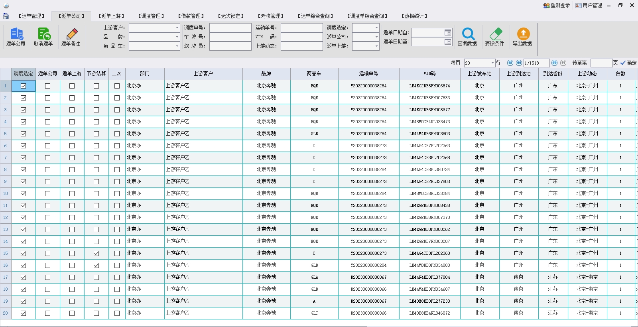Click 确定 to jump to page

(x=629, y=63)
